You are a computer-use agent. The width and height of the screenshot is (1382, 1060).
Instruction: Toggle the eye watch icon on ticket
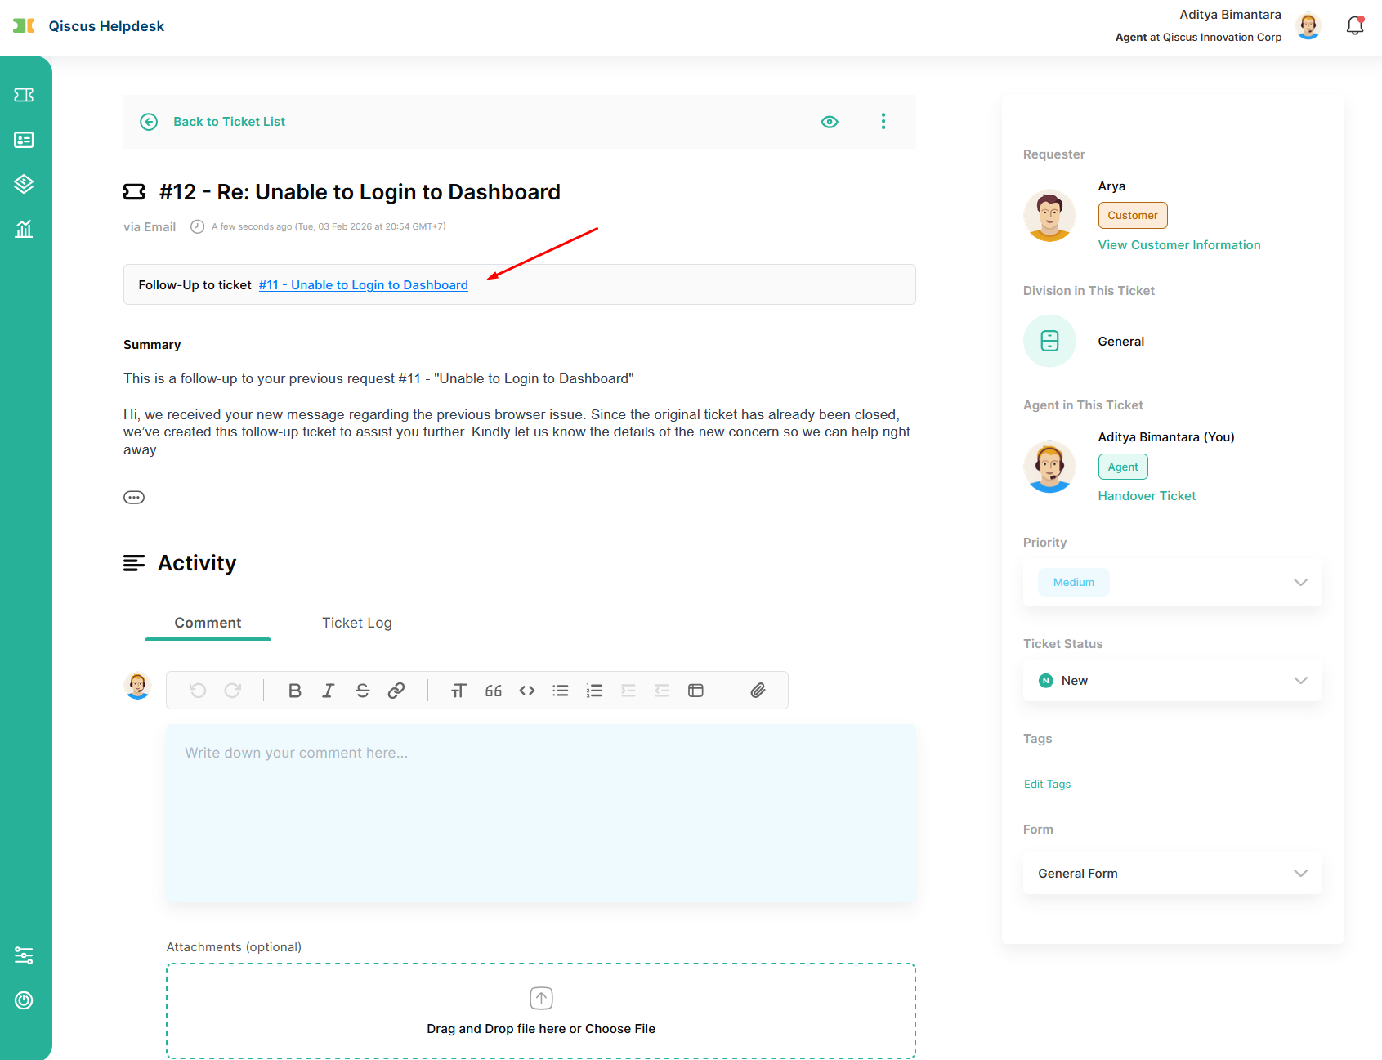[830, 122]
